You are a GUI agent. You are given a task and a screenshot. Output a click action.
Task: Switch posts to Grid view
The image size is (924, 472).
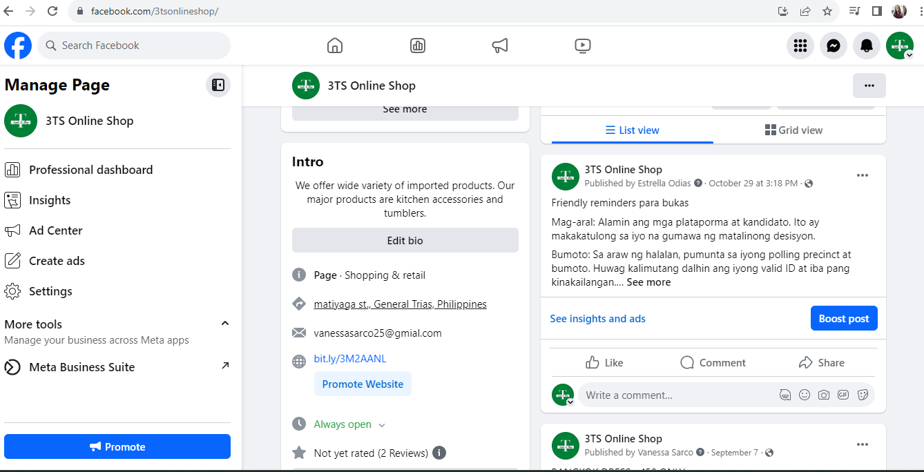coord(793,130)
